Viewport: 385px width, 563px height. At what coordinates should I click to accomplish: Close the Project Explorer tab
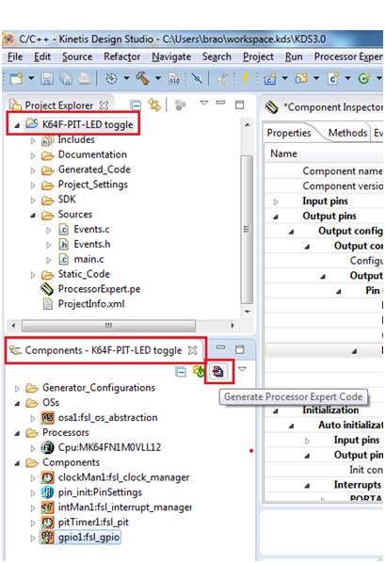pyautogui.click(x=104, y=105)
